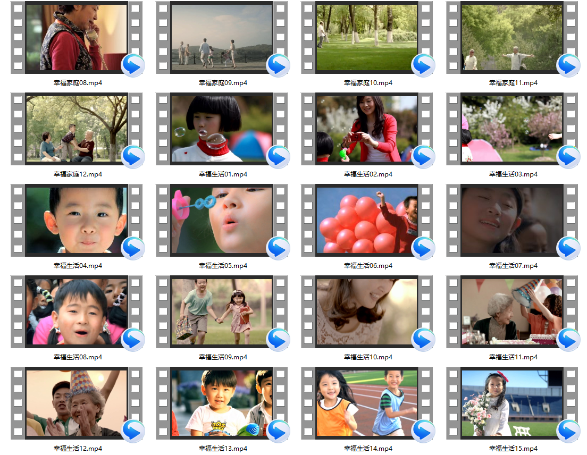The height and width of the screenshot is (455, 587).
Task: Select the label text 幸福生活06.mp4
Action: pos(368,265)
